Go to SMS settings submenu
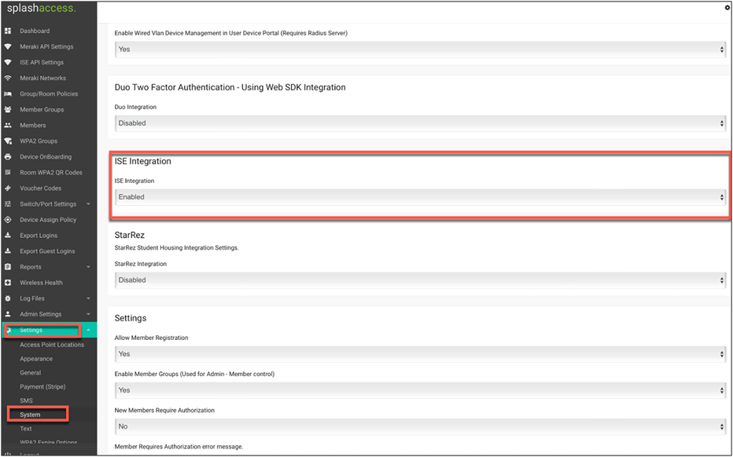Viewport: 733px width, 457px height. point(26,401)
